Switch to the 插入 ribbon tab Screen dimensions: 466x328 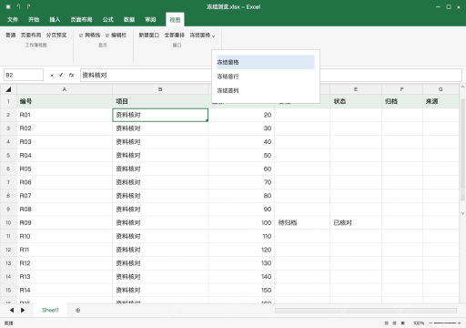point(55,20)
